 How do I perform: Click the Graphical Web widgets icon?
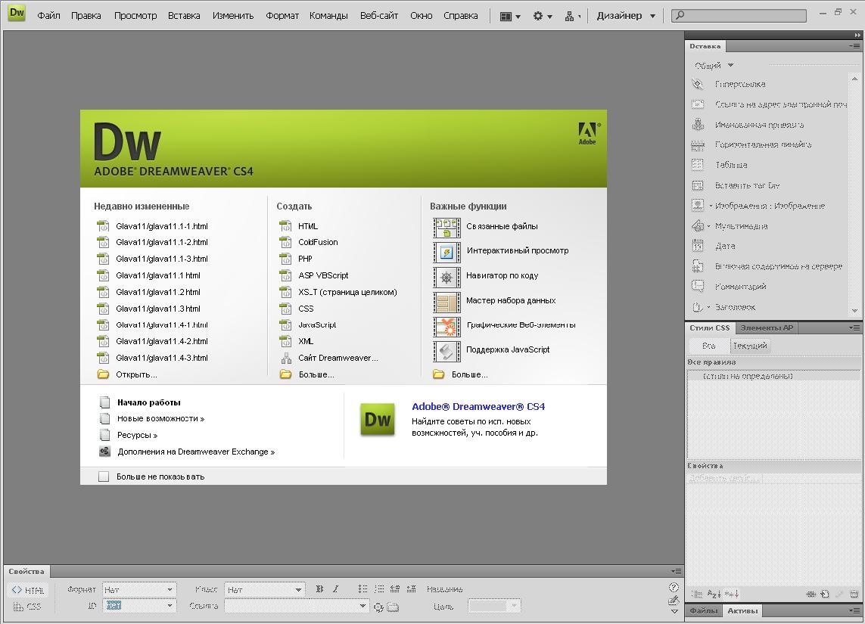447,326
